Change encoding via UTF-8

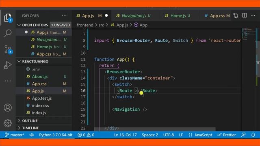point(169,135)
